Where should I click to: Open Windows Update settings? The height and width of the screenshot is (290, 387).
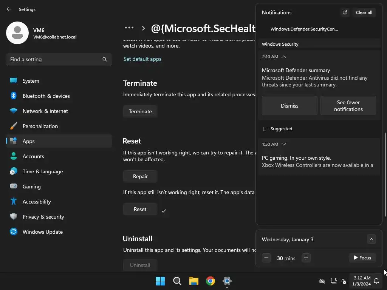[59, 232]
